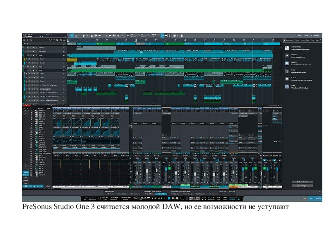Show Outputs in the mixer
329x232 pixels.
(26, 175)
